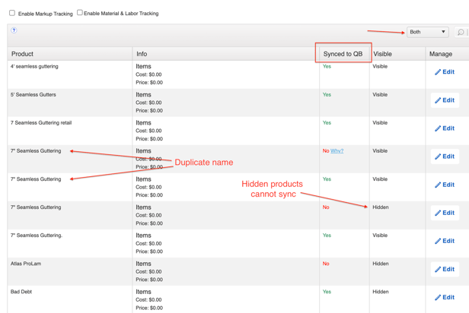
Task: Click the search magnifier icon
Action: (x=460, y=33)
